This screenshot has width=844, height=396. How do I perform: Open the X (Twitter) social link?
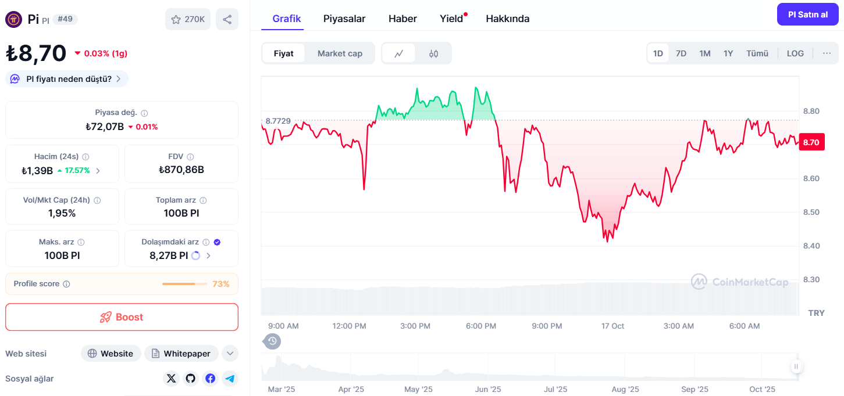(171, 379)
